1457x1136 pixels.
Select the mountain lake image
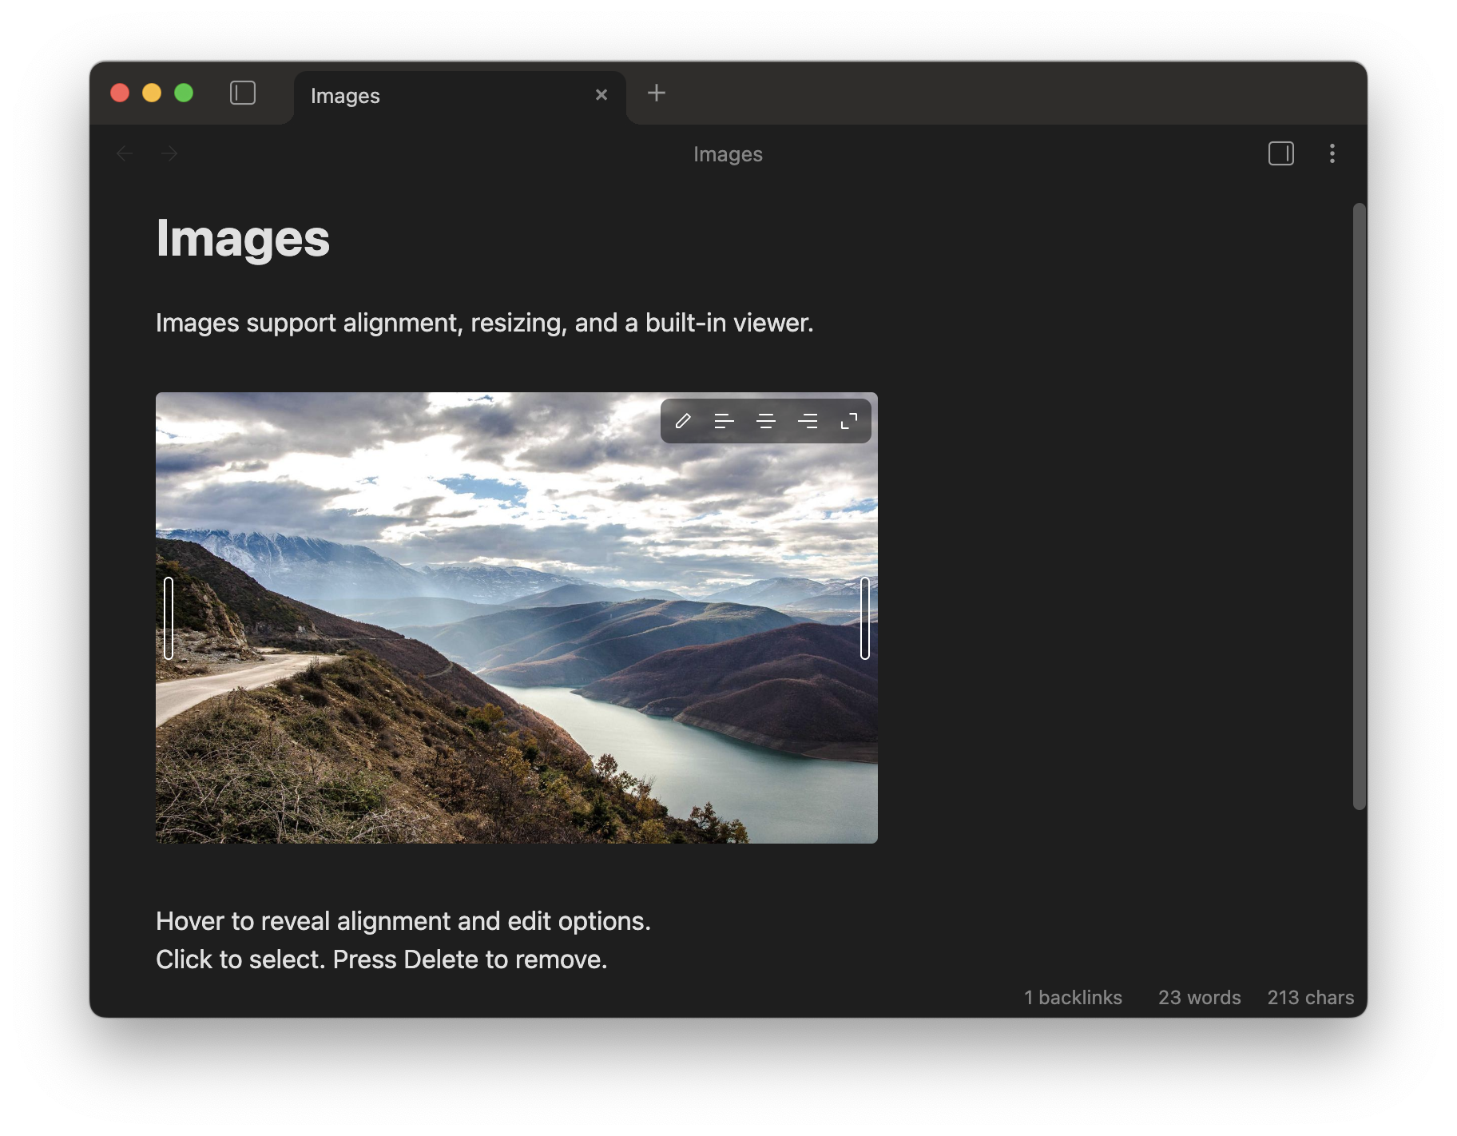[x=516, y=639]
